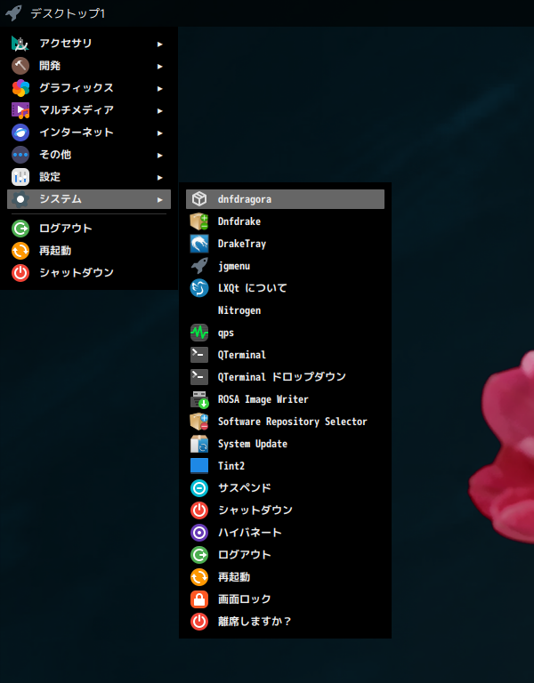Choose ログアウト in the main menu
Image resolution: width=534 pixels, height=683 pixels.
click(x=89, y=229)
